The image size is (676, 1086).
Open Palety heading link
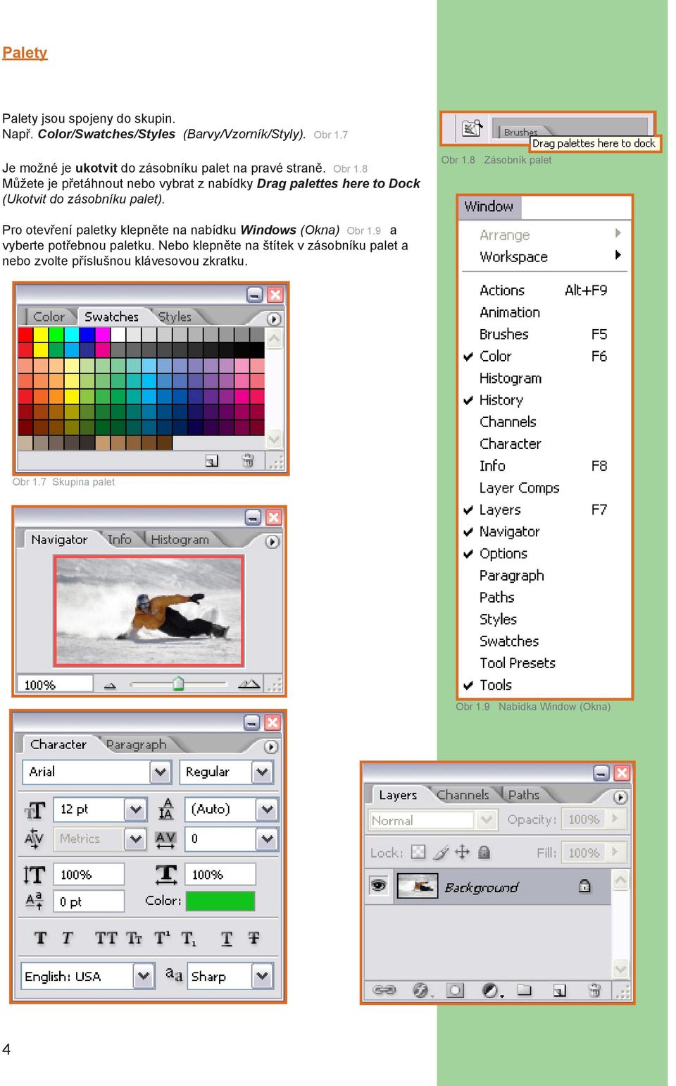click(x=25, y=53)
